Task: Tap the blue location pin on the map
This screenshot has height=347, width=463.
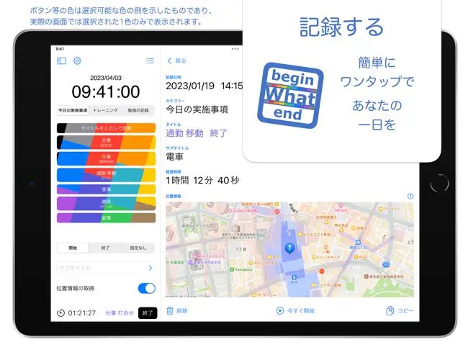Action: click(x=289, y=248)
